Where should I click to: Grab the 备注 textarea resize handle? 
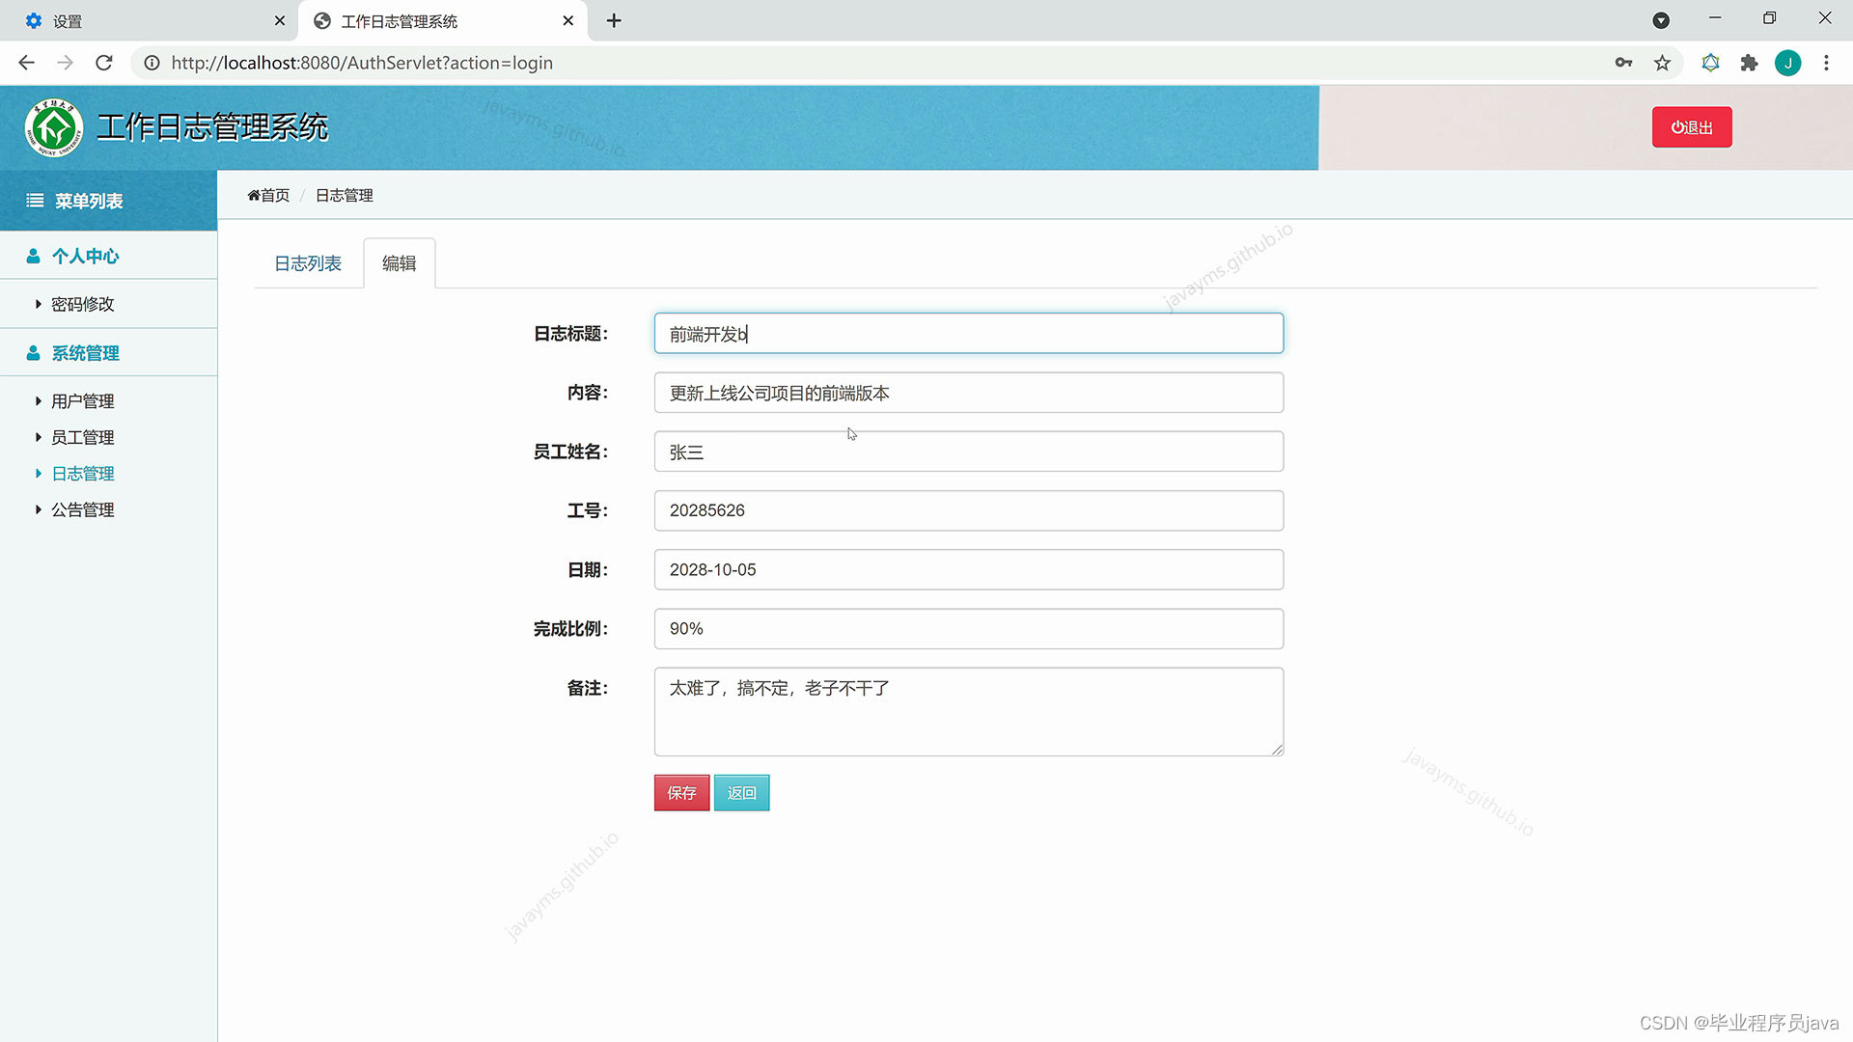pos(1277,750)
